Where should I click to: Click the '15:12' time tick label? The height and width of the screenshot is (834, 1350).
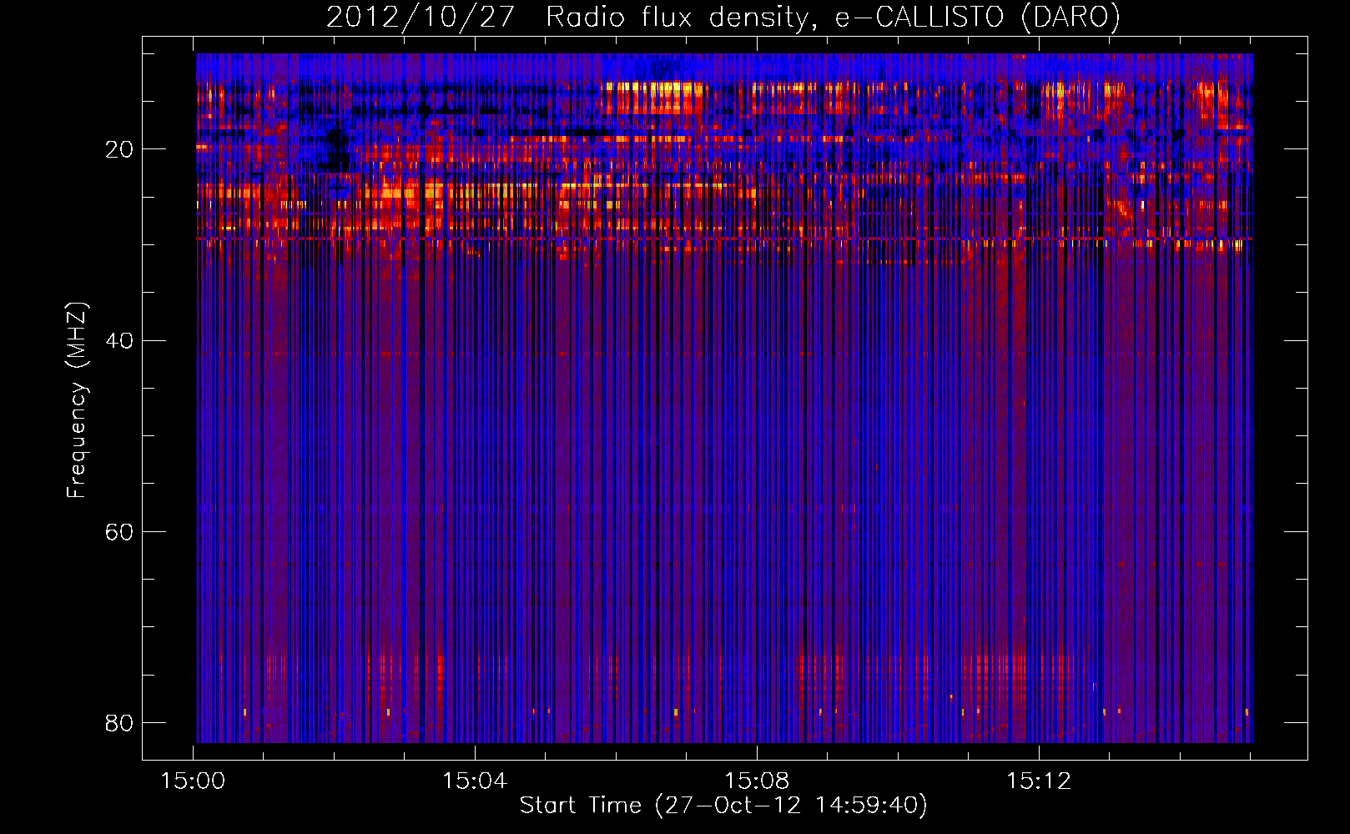click(x=1039, y=781)
